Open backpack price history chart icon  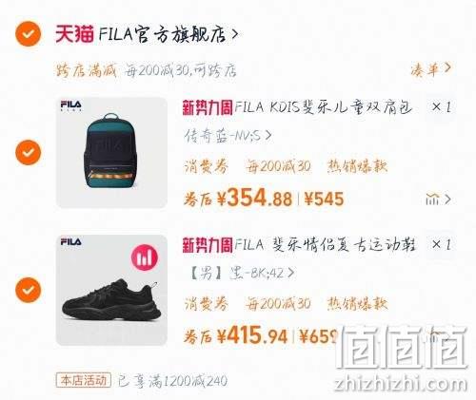point(438,200)
